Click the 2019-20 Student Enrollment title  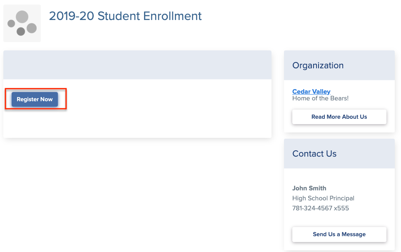tap(125, 16)
